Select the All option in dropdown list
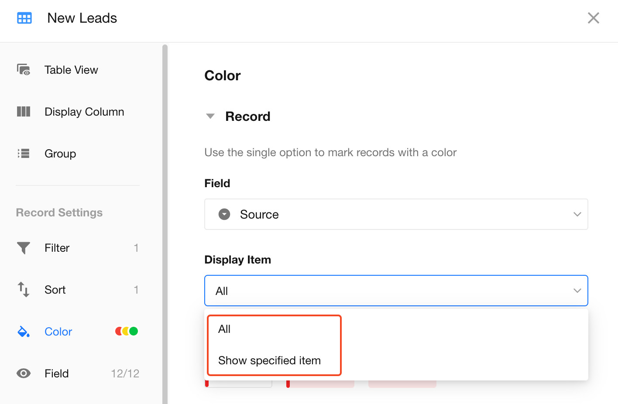The image size is (618, 404). click(224, 329)
